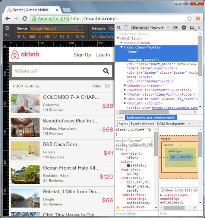205x218 pixels.
Task: Expand the footer clearfix node
Action: (x=125, y=94)
